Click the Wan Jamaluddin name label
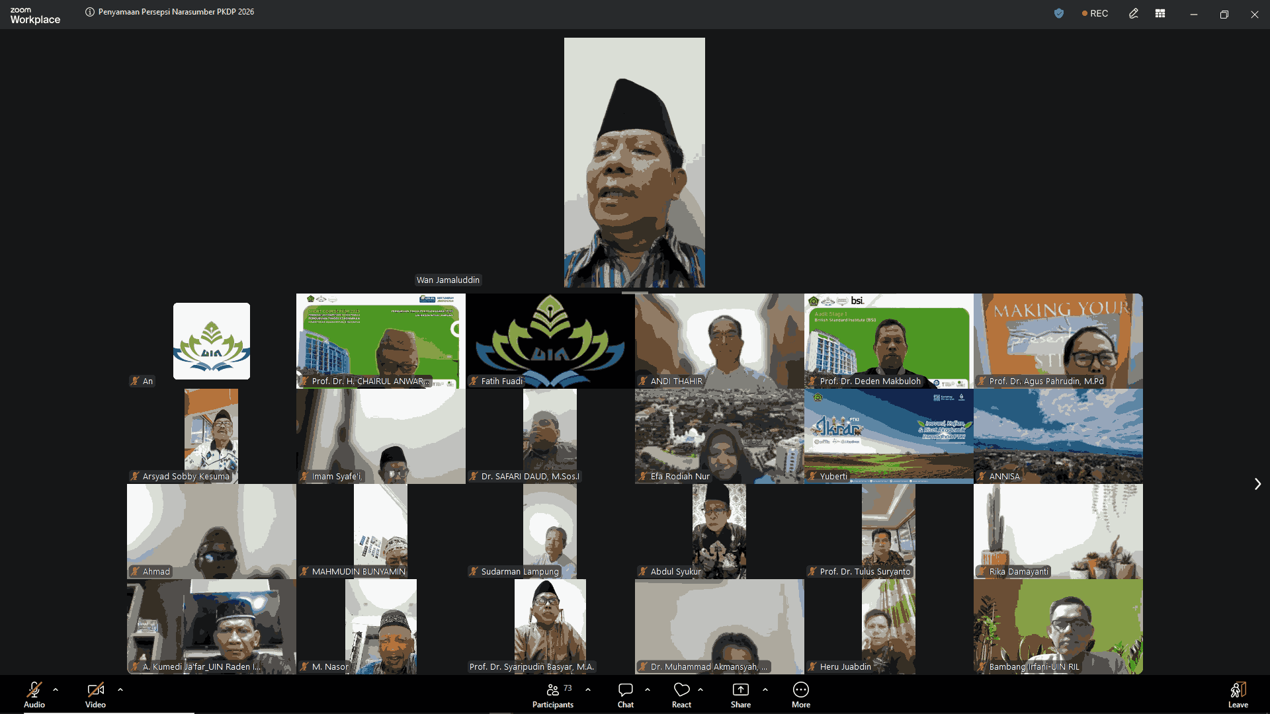Viewport: 1270px width, 714px height. tap(448, 280)
